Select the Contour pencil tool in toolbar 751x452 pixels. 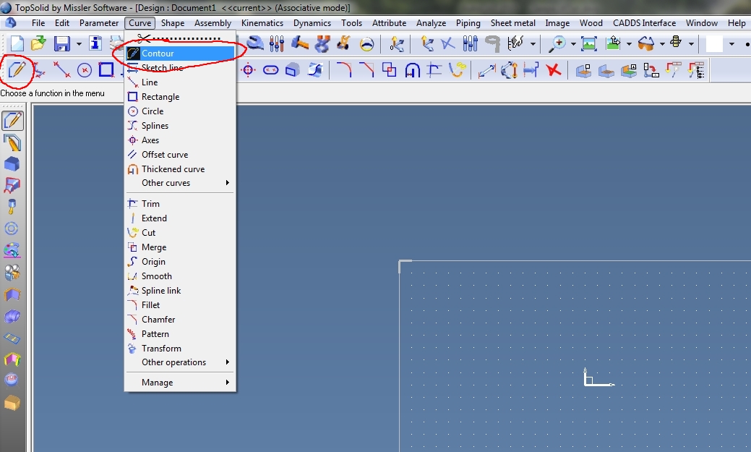point(17,70)
